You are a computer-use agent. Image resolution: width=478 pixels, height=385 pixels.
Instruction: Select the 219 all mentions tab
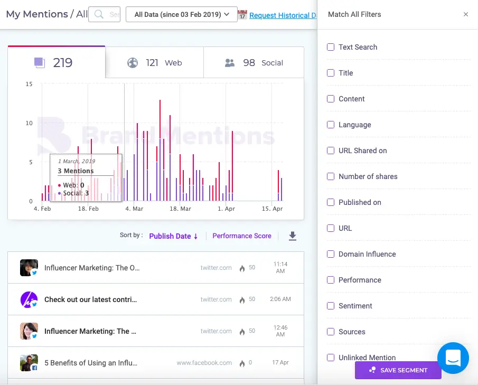pyautogui.click(x=56, y=63)
